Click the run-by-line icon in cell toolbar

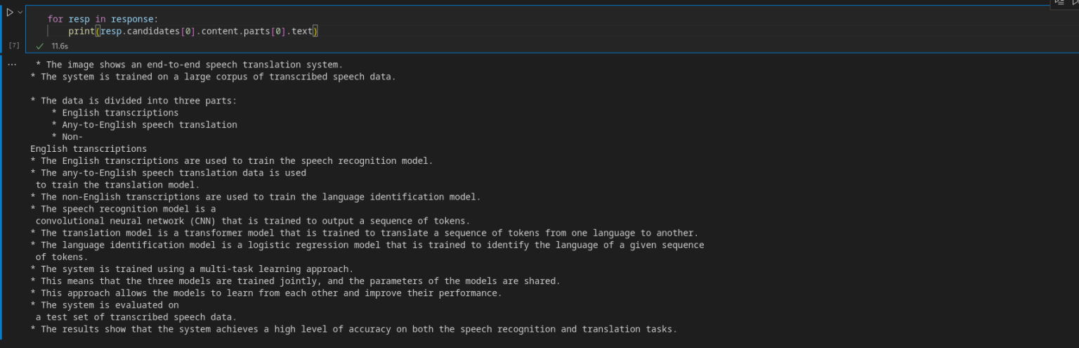tap(1060, 3)
